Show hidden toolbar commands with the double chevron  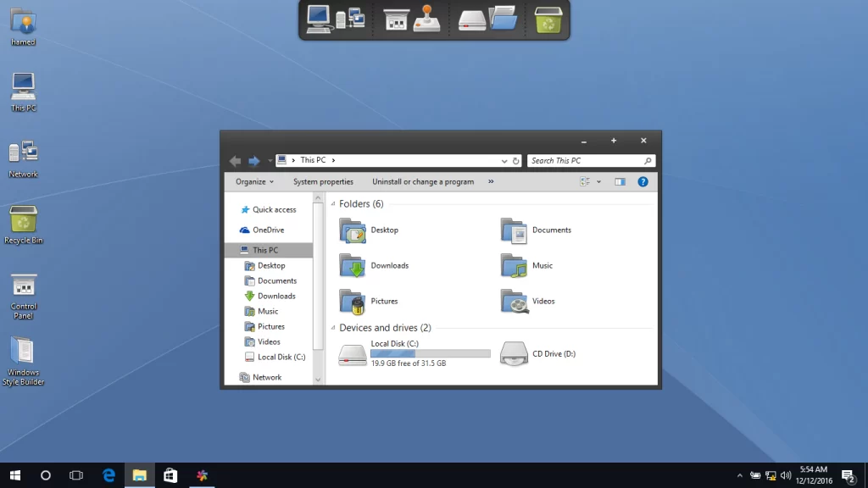click(491, 181)
